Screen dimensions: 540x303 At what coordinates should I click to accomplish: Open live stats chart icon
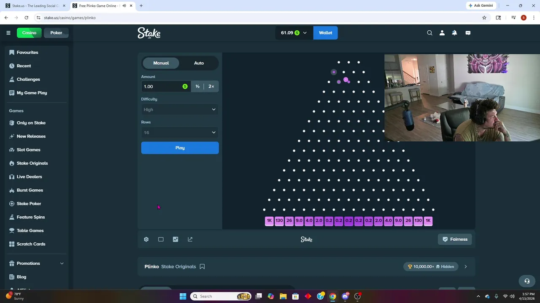(x=175, y=239)
